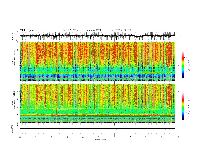Click the ch.2 "Frequency (kHz)" axis label

[14, 100]
